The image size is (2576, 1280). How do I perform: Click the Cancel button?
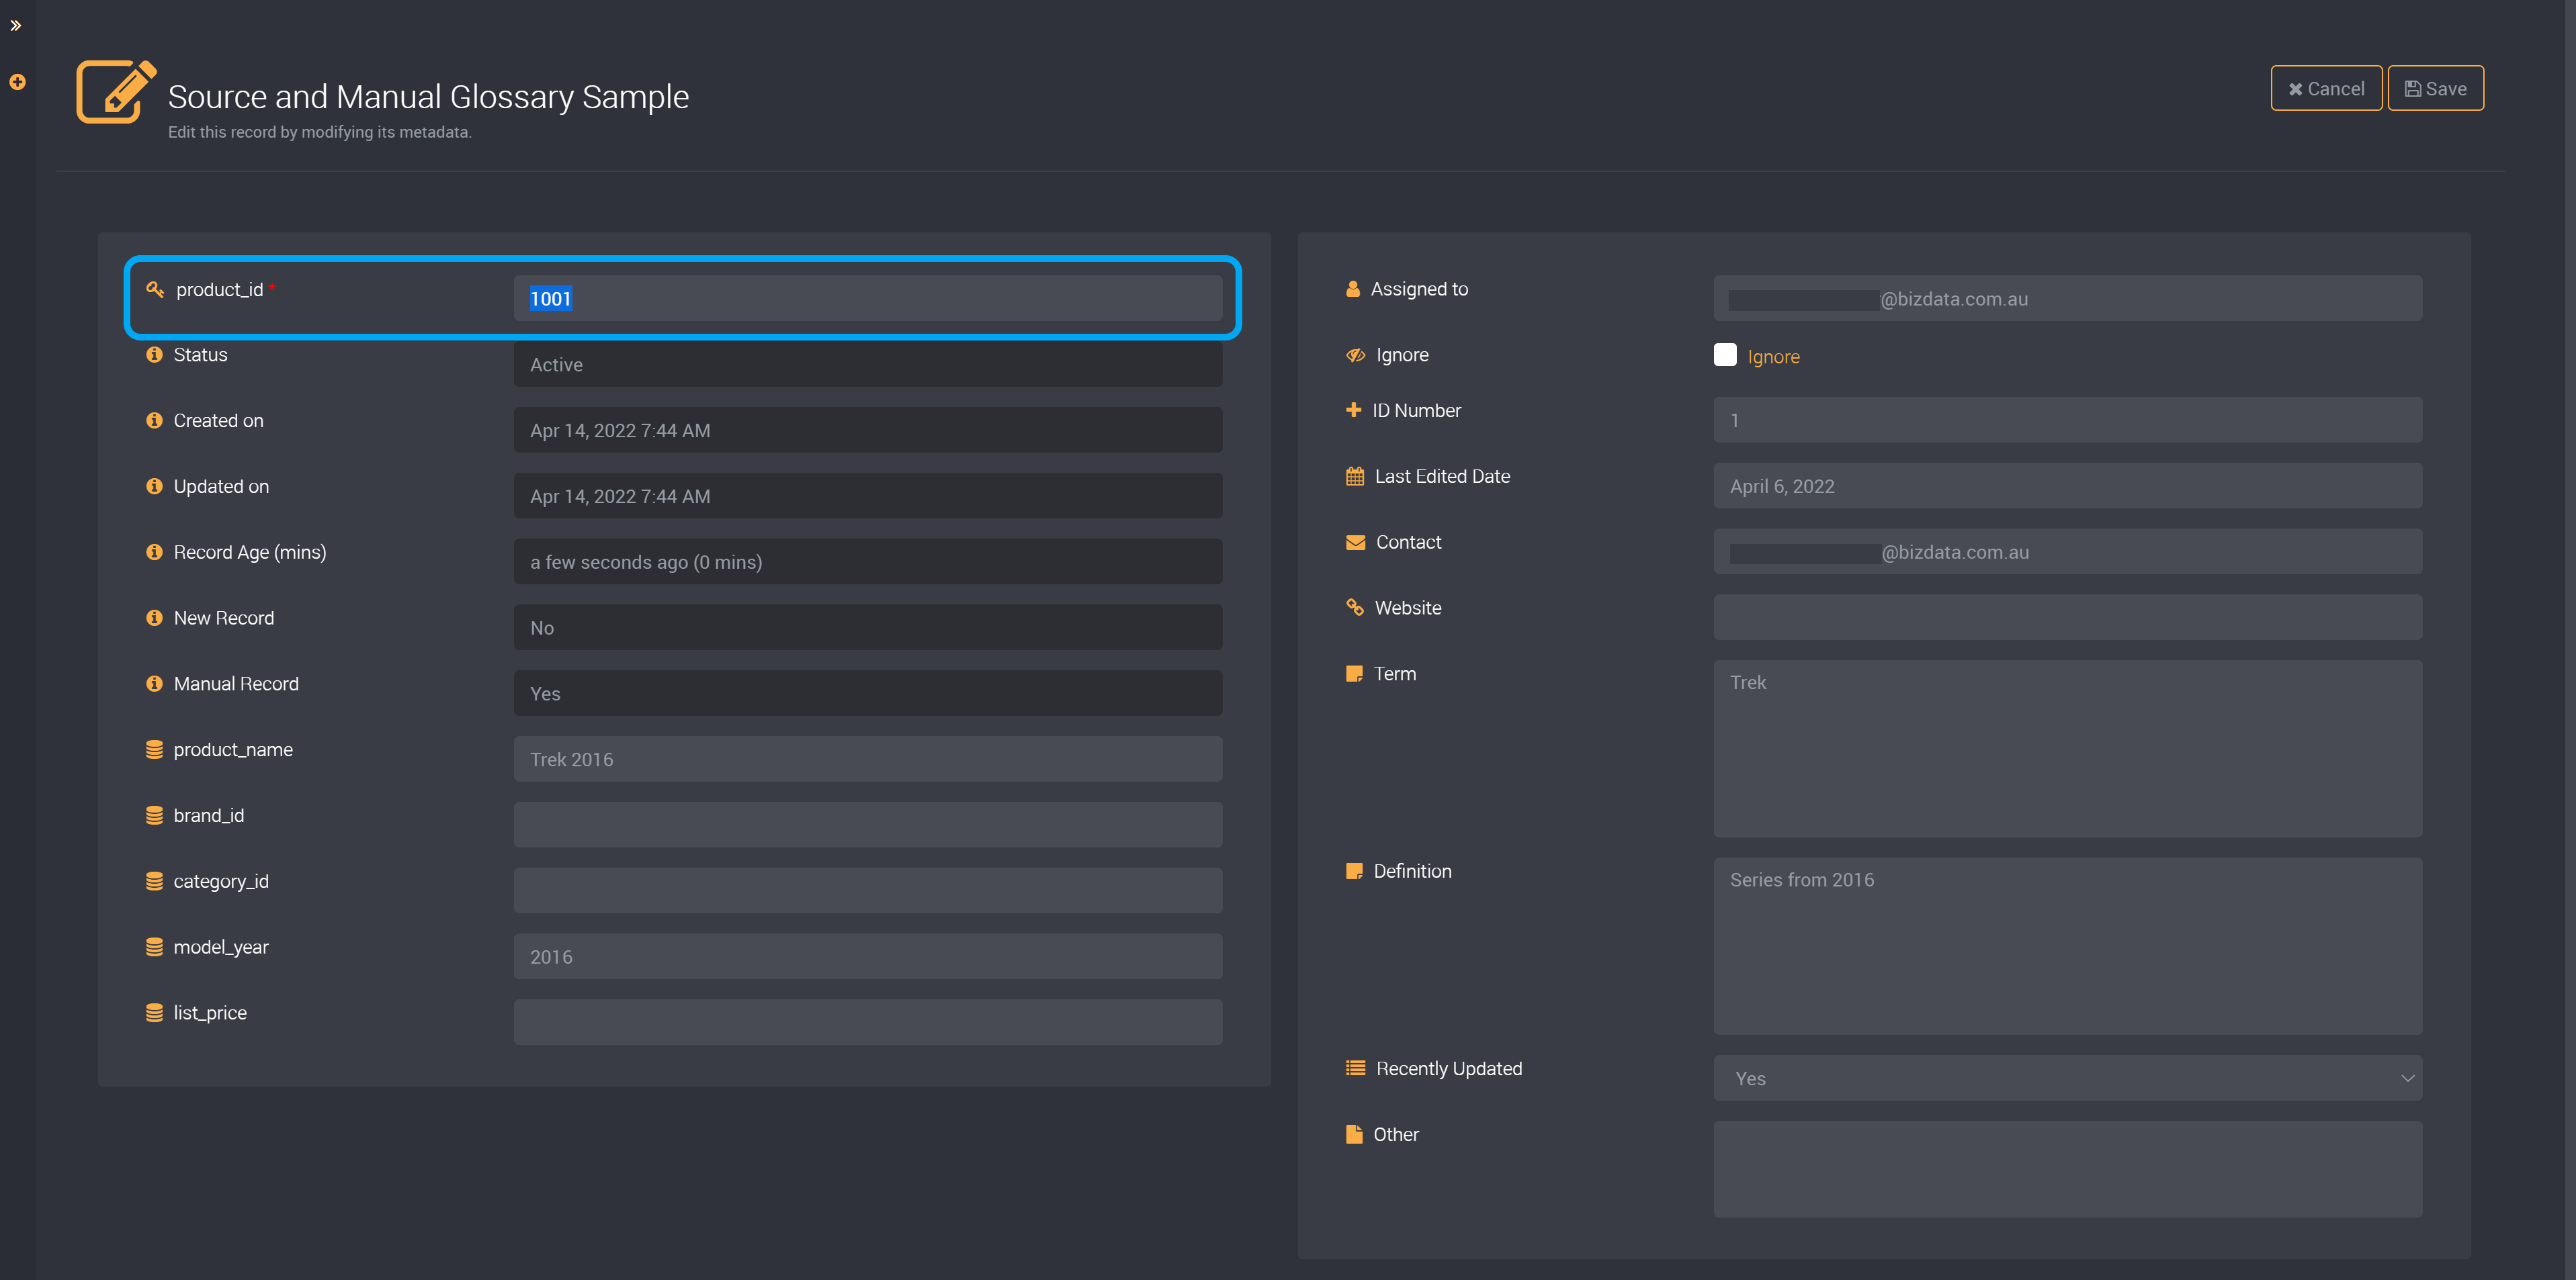tap(2325, 89)
